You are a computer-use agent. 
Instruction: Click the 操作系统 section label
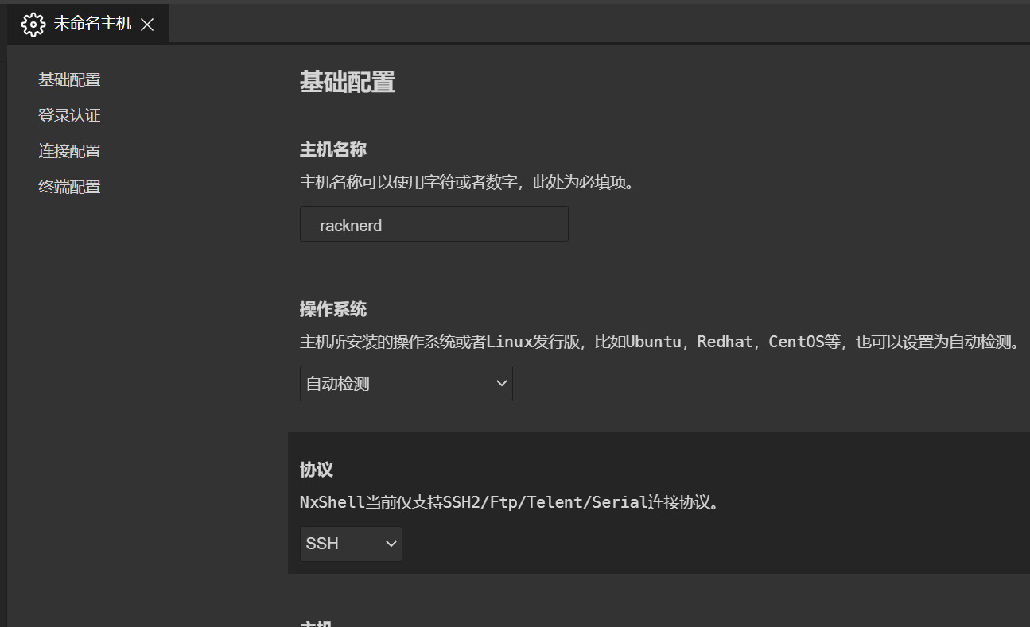(332, 309)
